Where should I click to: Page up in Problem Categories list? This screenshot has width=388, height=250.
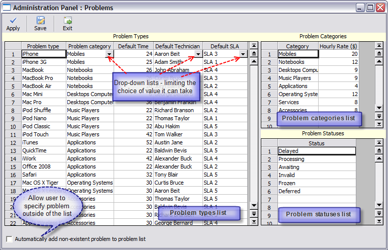[x=379, y=53]
